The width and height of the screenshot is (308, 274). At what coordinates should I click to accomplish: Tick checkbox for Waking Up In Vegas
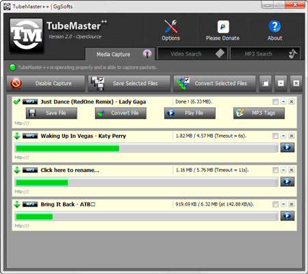point(275,136)
